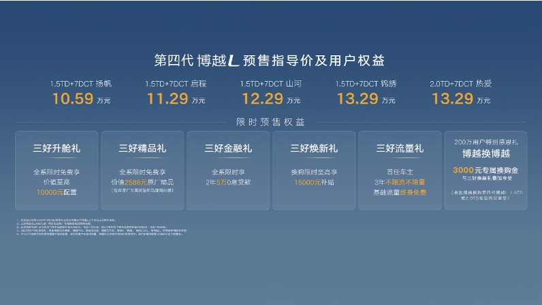This screenshot has height=305, width=542.
Task: Click 换购限时至高享 in the 三好焕新礼 card
Action: [314, 172]
